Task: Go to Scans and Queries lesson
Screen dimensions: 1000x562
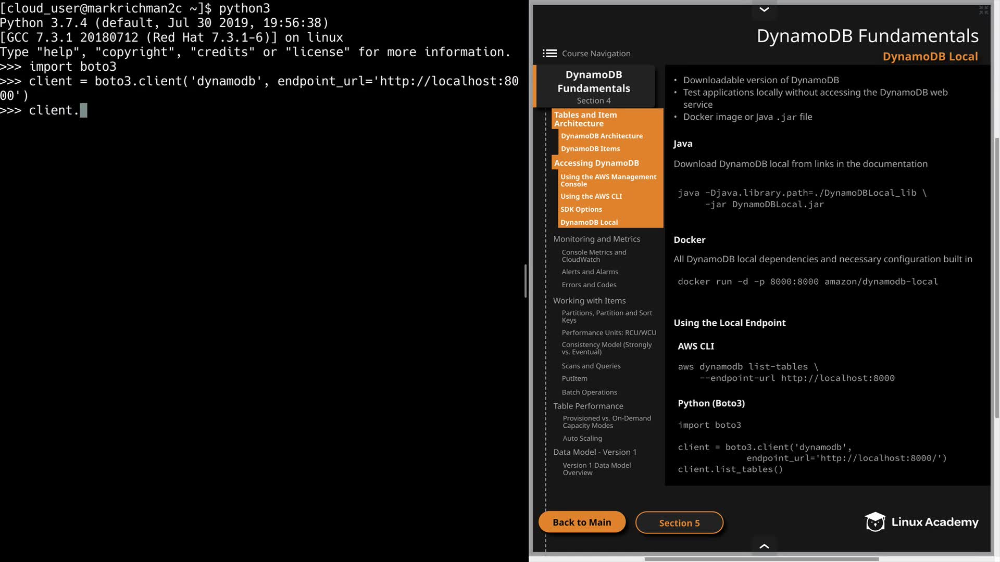Action: [x=591, y=366]
